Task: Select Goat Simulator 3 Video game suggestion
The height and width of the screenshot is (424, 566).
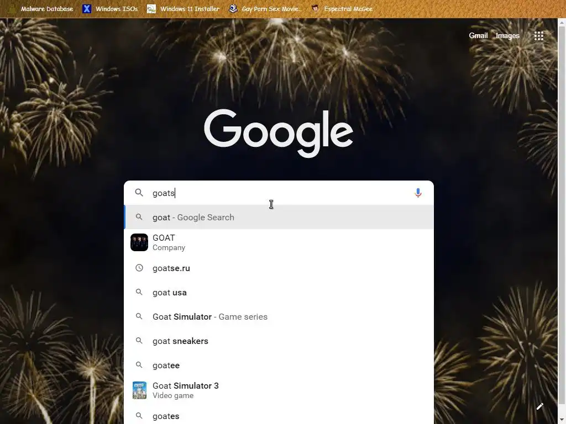Action: pos(279,390)
